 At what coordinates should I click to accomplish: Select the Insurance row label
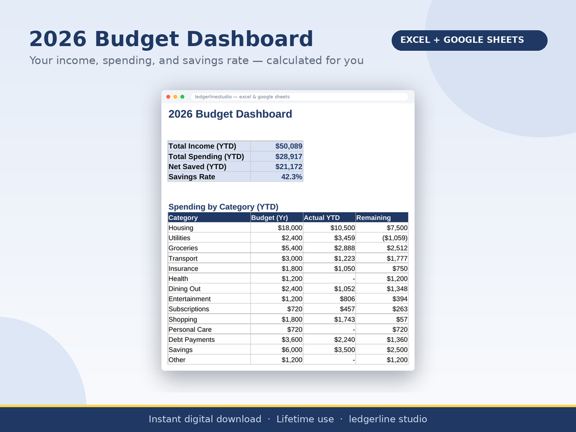(x=209, y=268)
